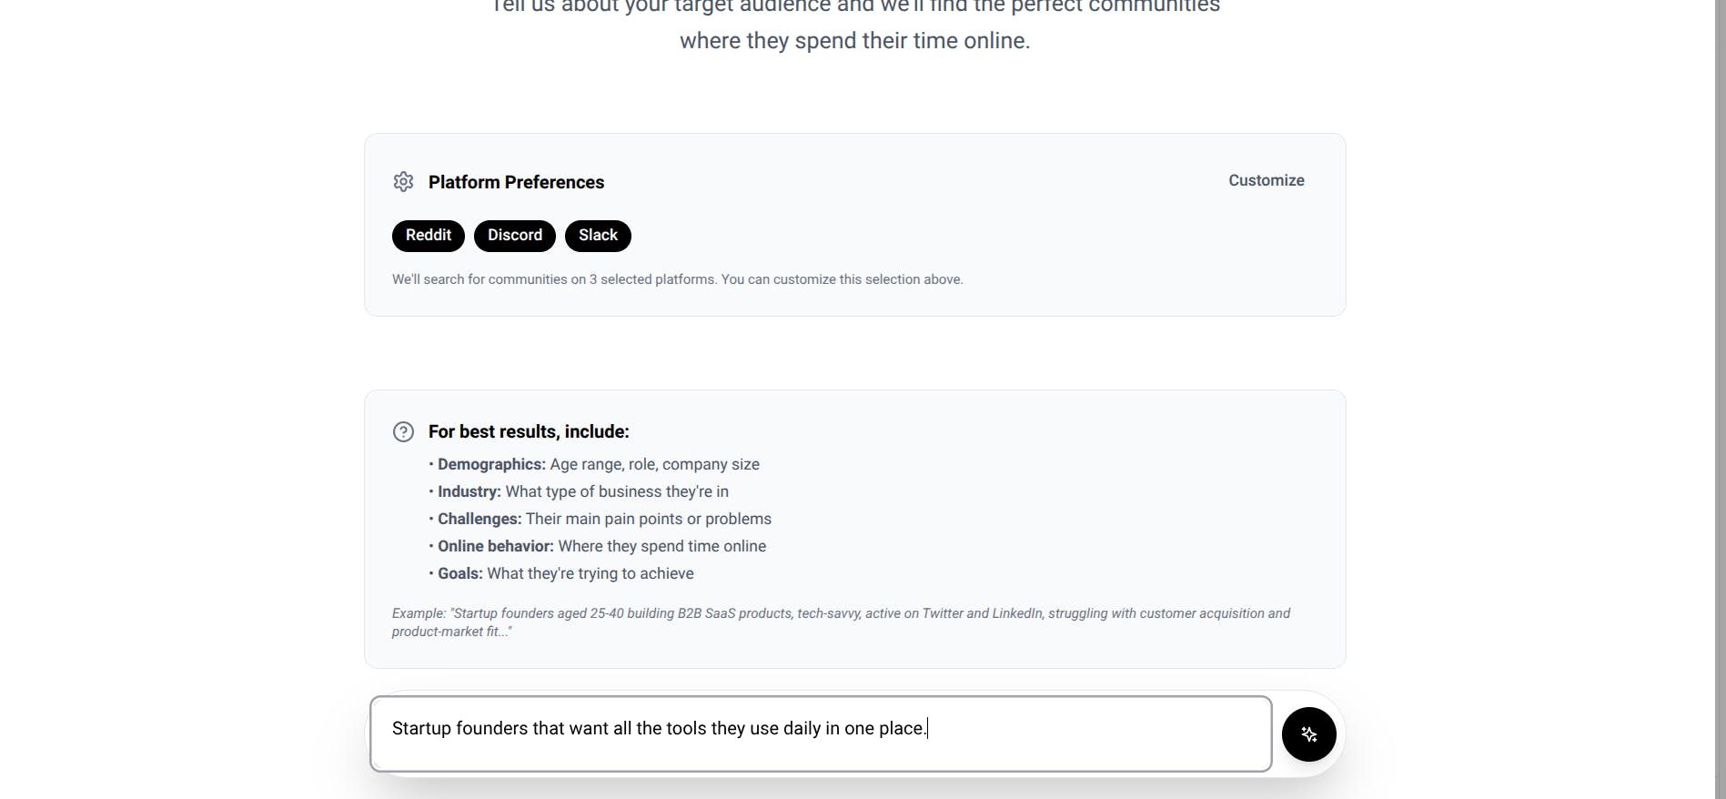Image resolution: width=1726 pixels, height=799 pixels.
Task: Click the gear icon beside Platform Preferences
Action: pyautogui.click(x=403, y=182)
